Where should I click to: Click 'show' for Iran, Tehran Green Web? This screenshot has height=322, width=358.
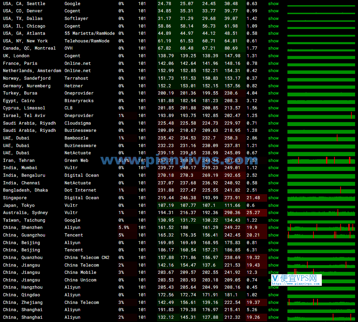pos(273,160)
